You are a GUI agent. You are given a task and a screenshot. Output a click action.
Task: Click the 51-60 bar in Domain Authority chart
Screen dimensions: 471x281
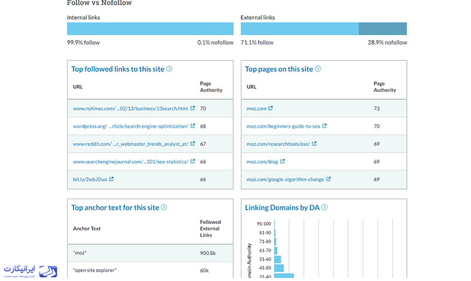tap(277, 259)
